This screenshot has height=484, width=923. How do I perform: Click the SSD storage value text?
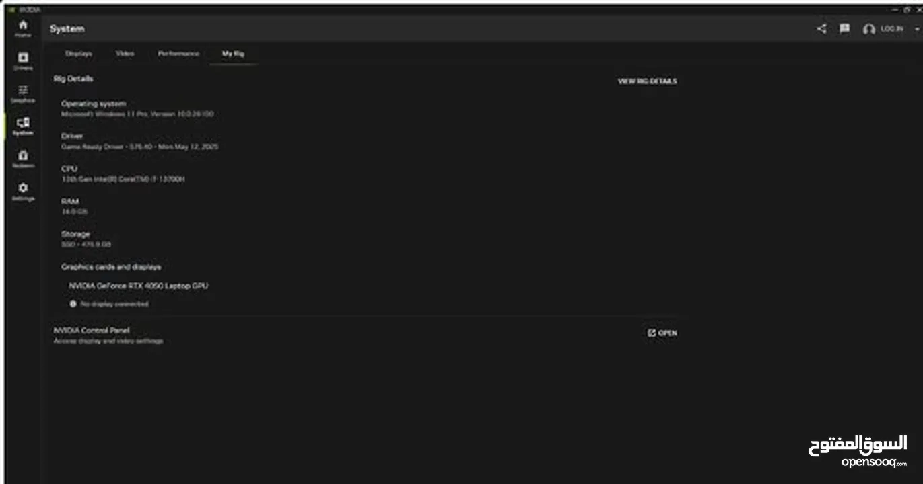click(x=86, y=245)
